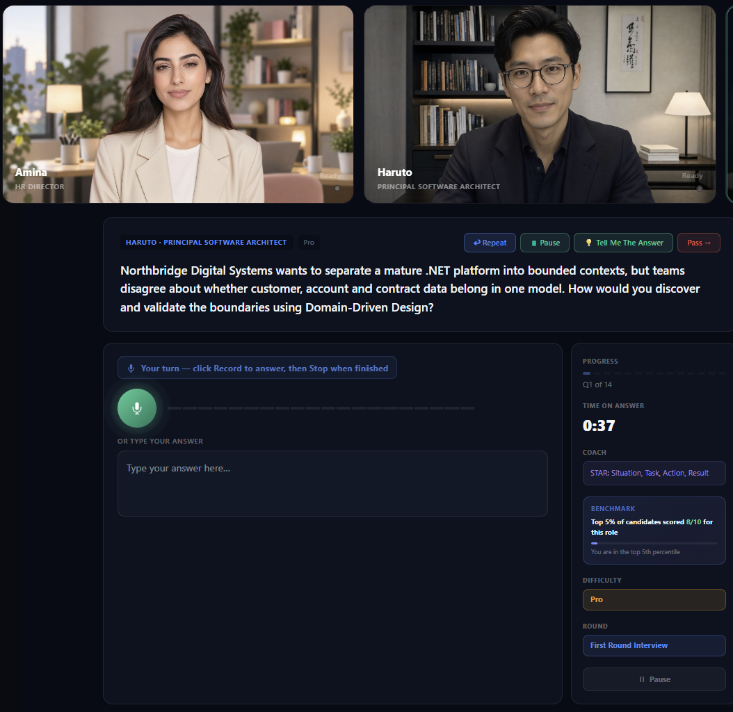Click the Pro difficulty badge

pos(654,599)
